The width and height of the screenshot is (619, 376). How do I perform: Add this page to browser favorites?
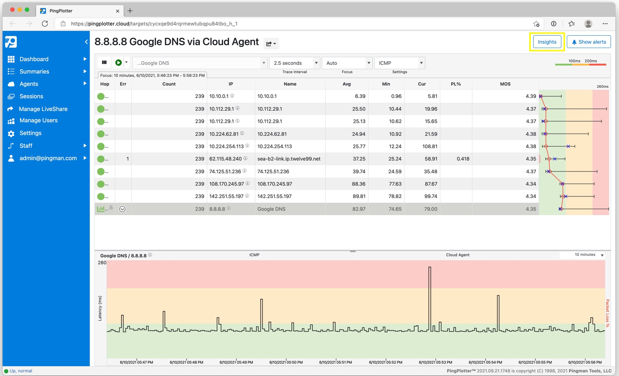pyautogui.click(x=536, y=24)
